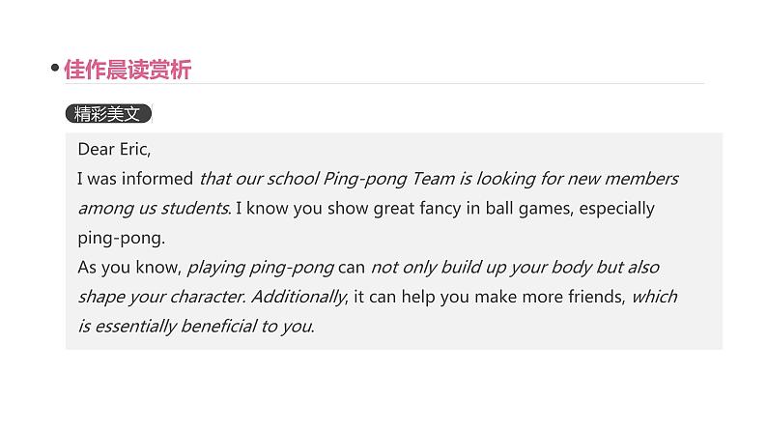Image resolution: width=767 pixels, height=430 pixels.
Task: Click the italic phrase "playing ping-pong"
Action: (260, 267)
